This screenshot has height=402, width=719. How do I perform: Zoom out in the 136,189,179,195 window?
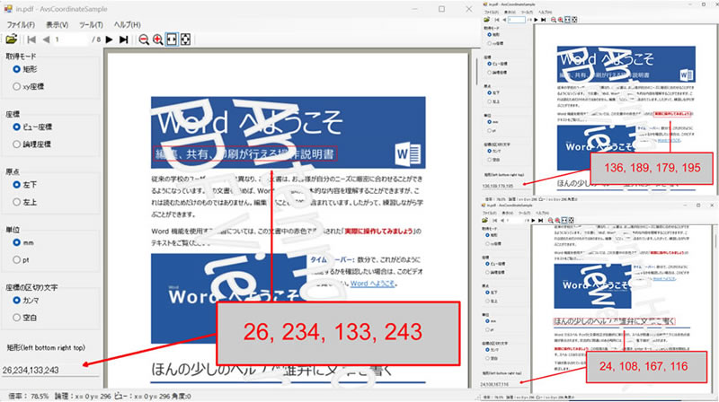[554, 20]
